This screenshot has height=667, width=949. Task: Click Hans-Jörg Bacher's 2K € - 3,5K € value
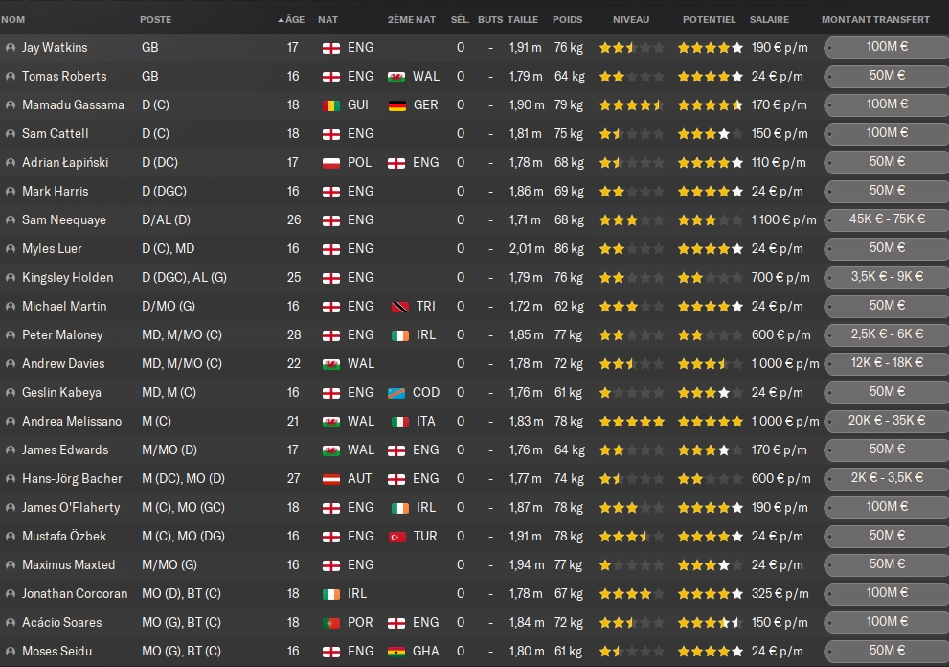pos(887,478)
